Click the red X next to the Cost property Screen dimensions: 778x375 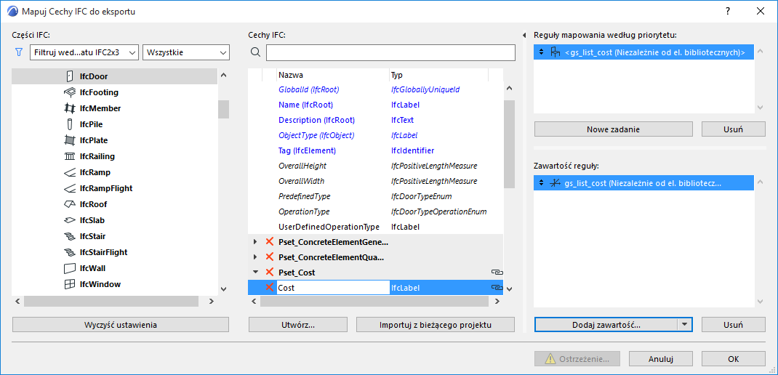(x=270, y=287)
